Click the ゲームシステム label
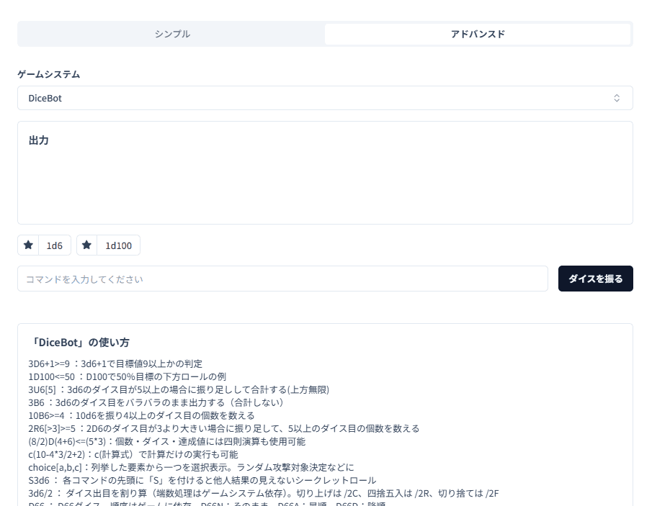 [x=49, y=74]
